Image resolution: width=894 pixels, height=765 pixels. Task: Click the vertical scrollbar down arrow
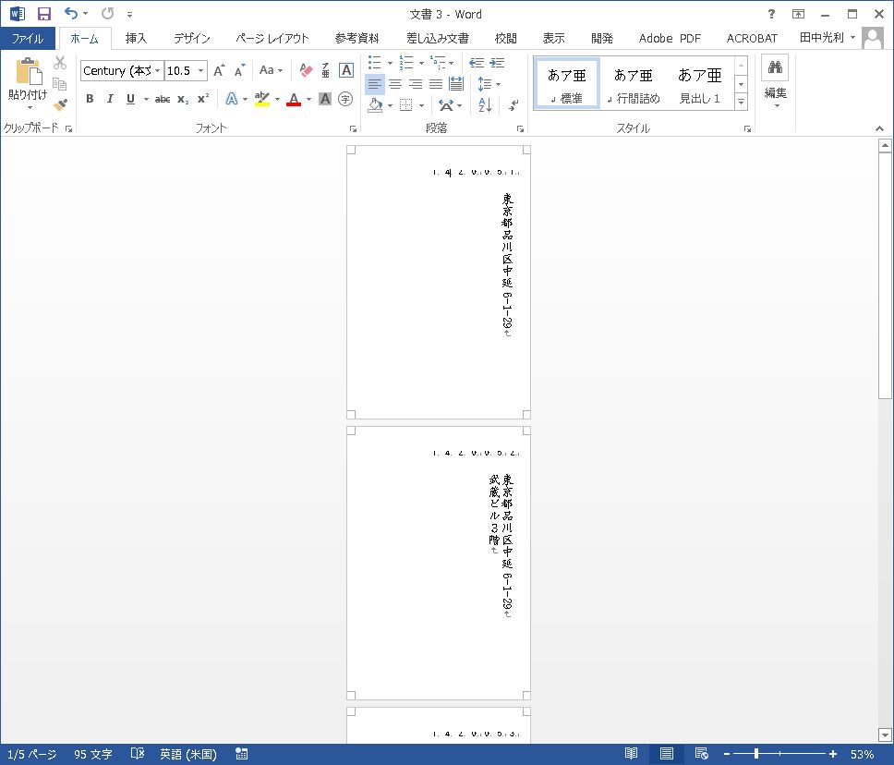click(885, 735)
